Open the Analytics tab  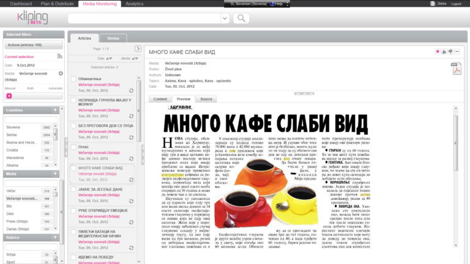coord(134,4)
